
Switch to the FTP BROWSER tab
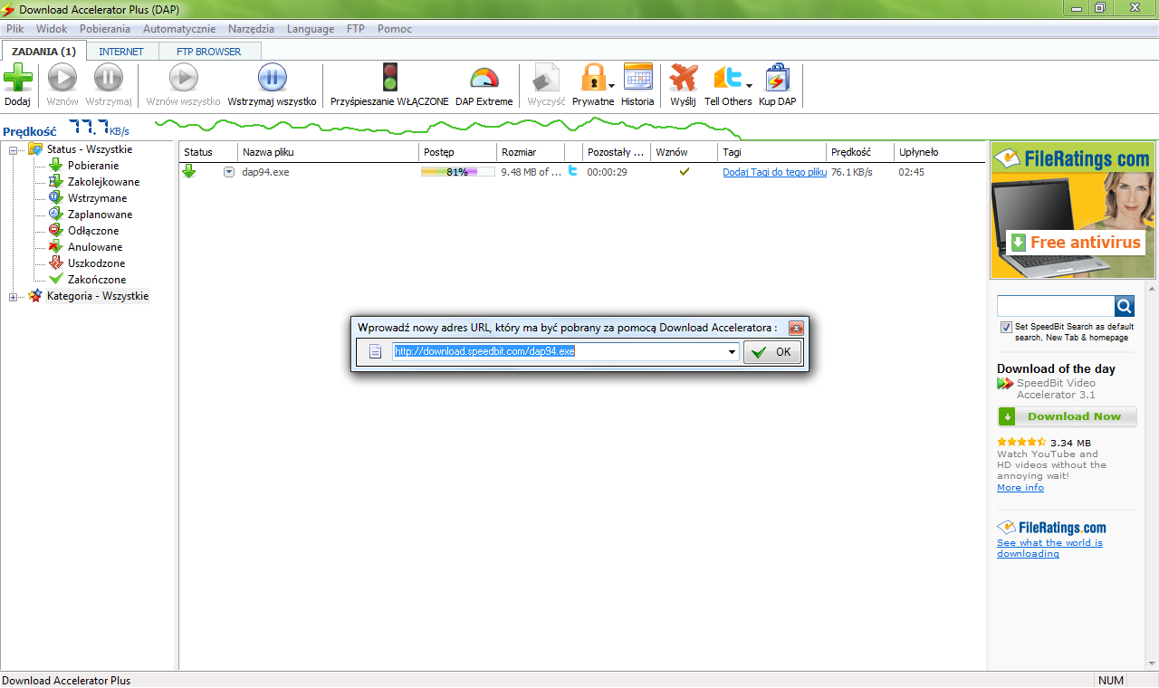click(209, 52)
